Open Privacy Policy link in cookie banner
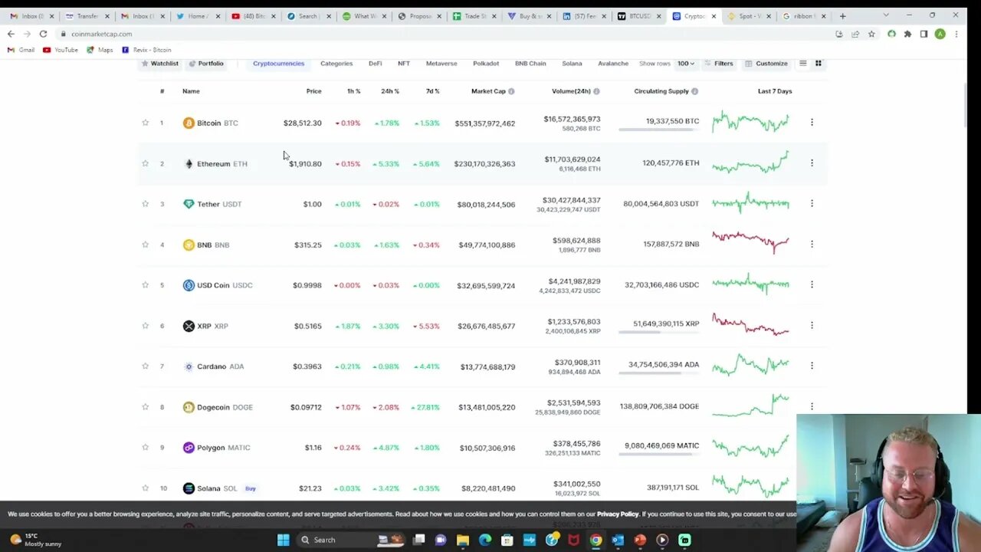Screen dimensions: 981x552 click(618, 514)
